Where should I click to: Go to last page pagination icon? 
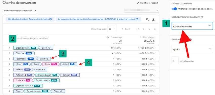point(155,29)
